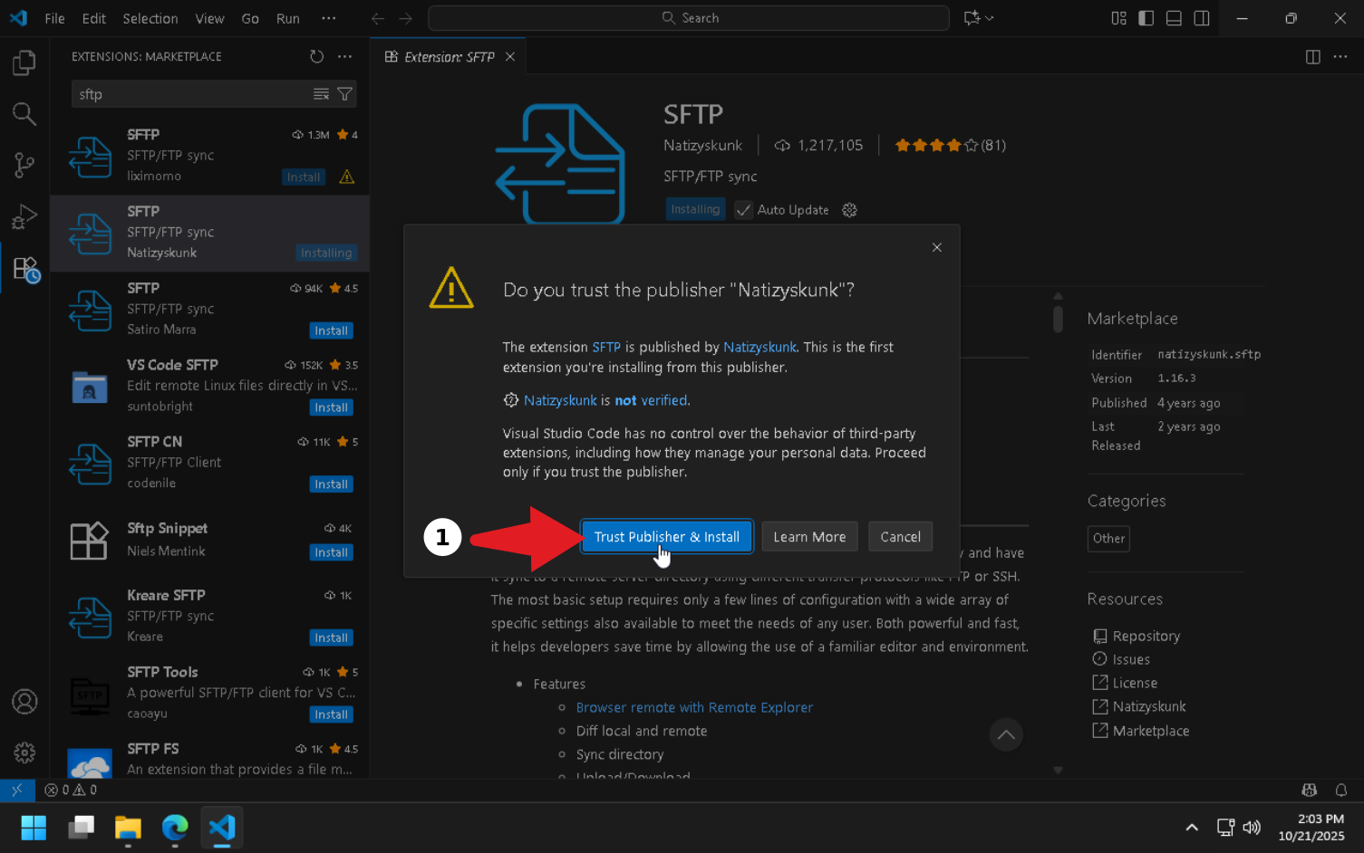Viewport: 1364px width, 853px height.
Task: Click Trust Publisher & Install button
Action: pyautogui.click(x=666, y=537)
